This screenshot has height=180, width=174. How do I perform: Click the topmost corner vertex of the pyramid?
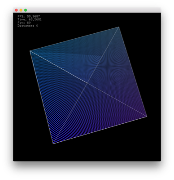[119, 27]
